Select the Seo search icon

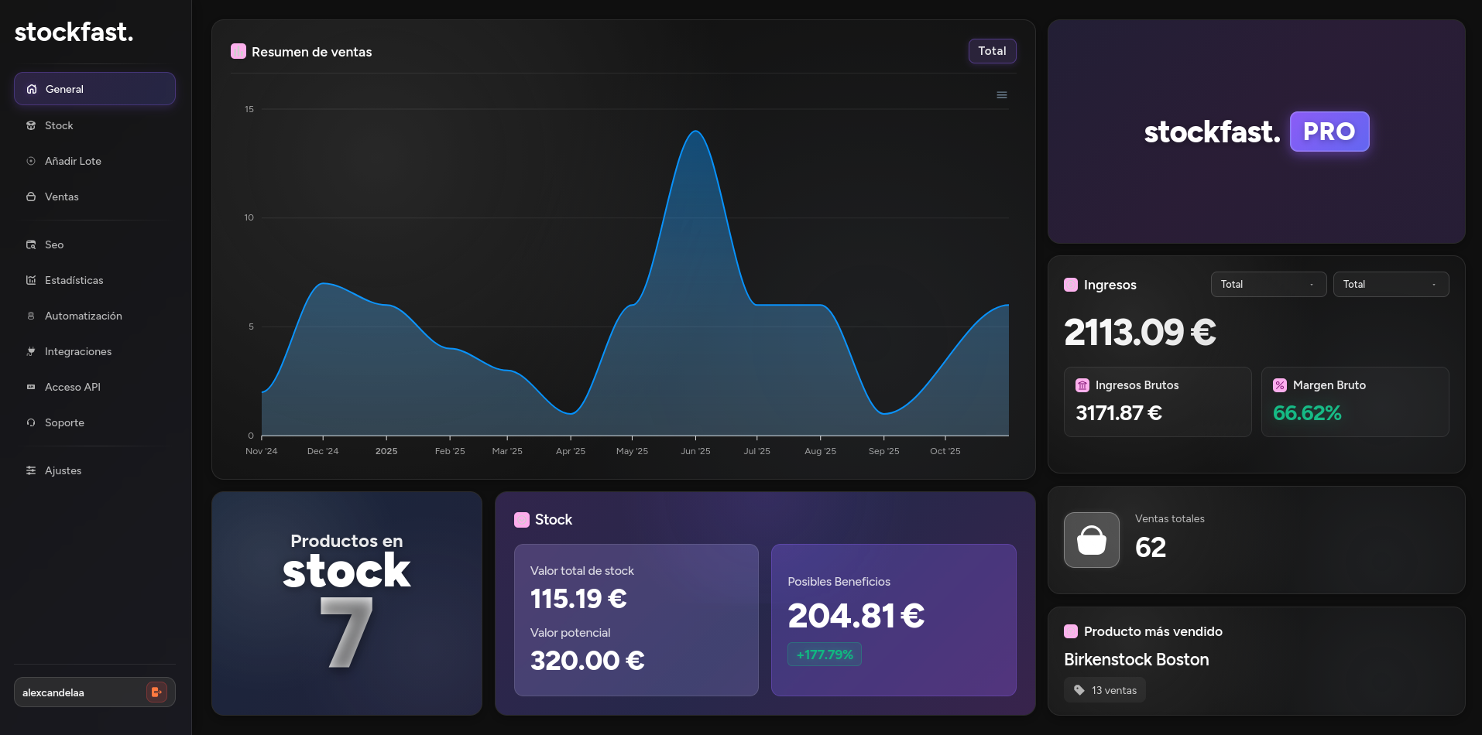click(x=30, y=244)
